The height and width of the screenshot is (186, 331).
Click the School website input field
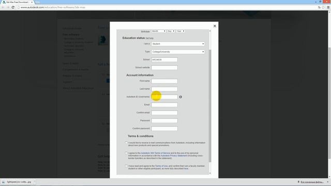(164, 68)
